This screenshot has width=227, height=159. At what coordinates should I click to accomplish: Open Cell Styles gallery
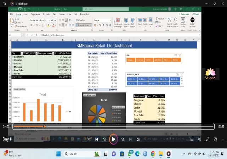point(132,23)
